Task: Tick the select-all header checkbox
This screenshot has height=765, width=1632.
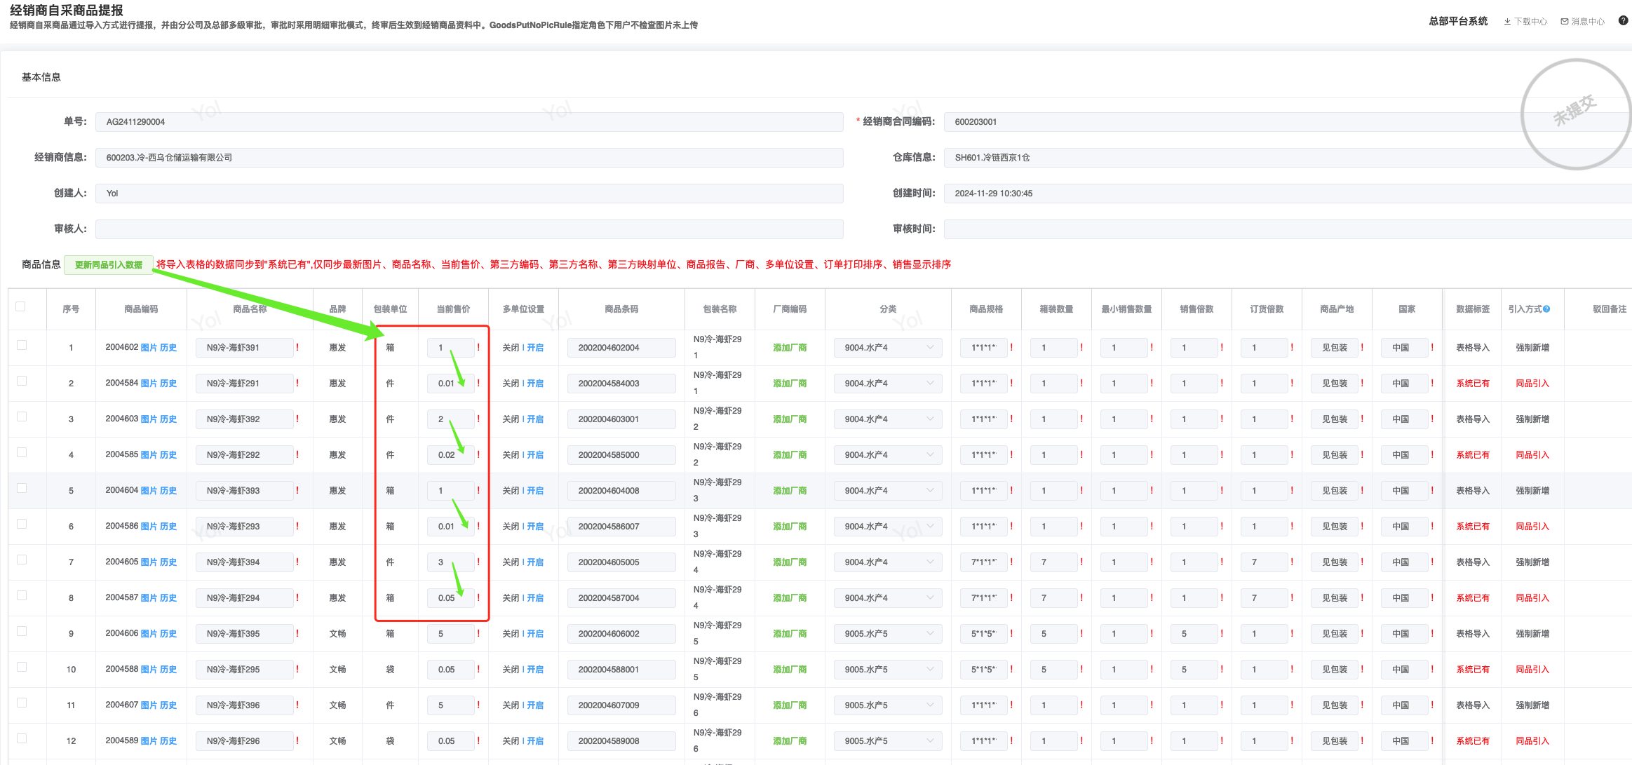Action: (21, 306)
